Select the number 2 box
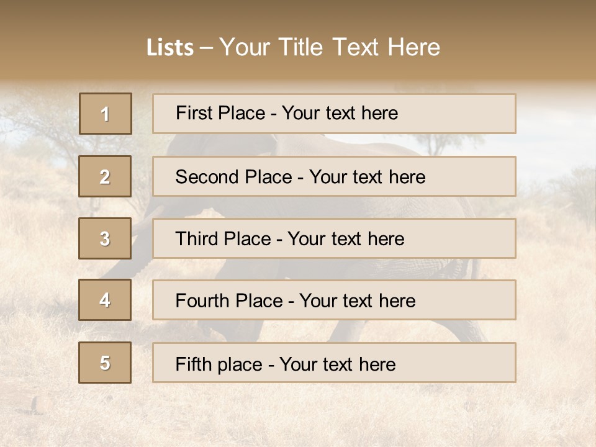Screen dimensions: 596x447 (105, 176)
